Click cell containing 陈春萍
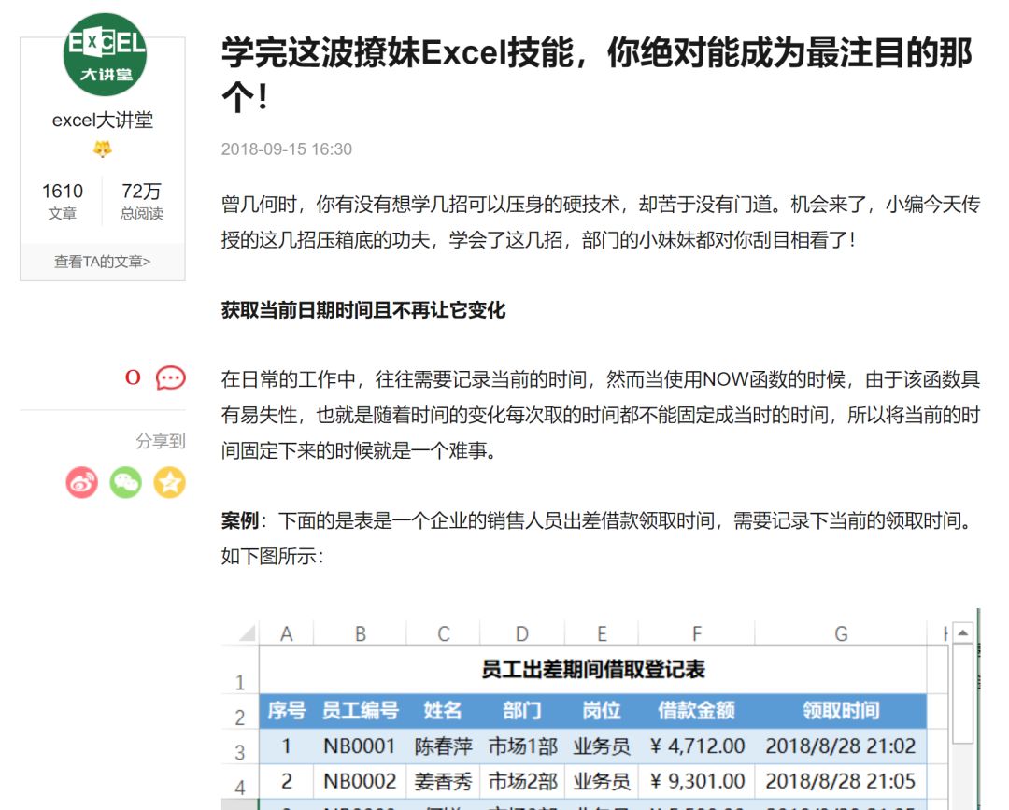This screenshot has width=1009, height=810. tap(443, 746)
